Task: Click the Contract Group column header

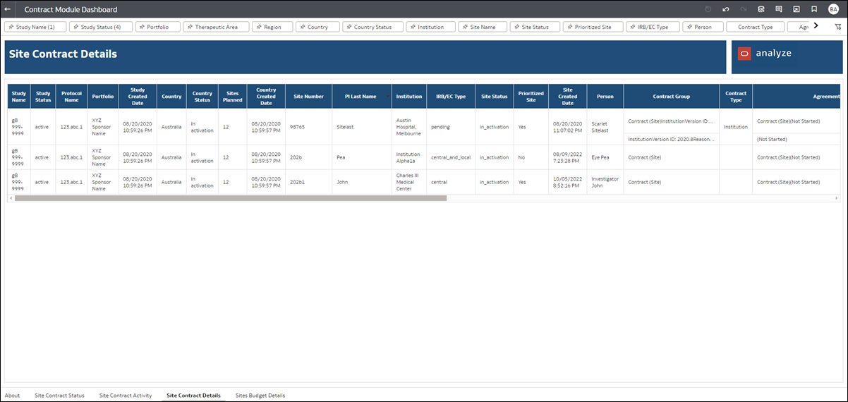Action: 671,96
